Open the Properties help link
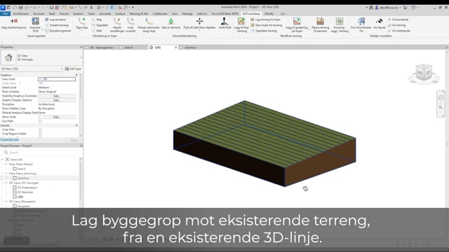The image size is (449, 252). (x=9, y=139)
